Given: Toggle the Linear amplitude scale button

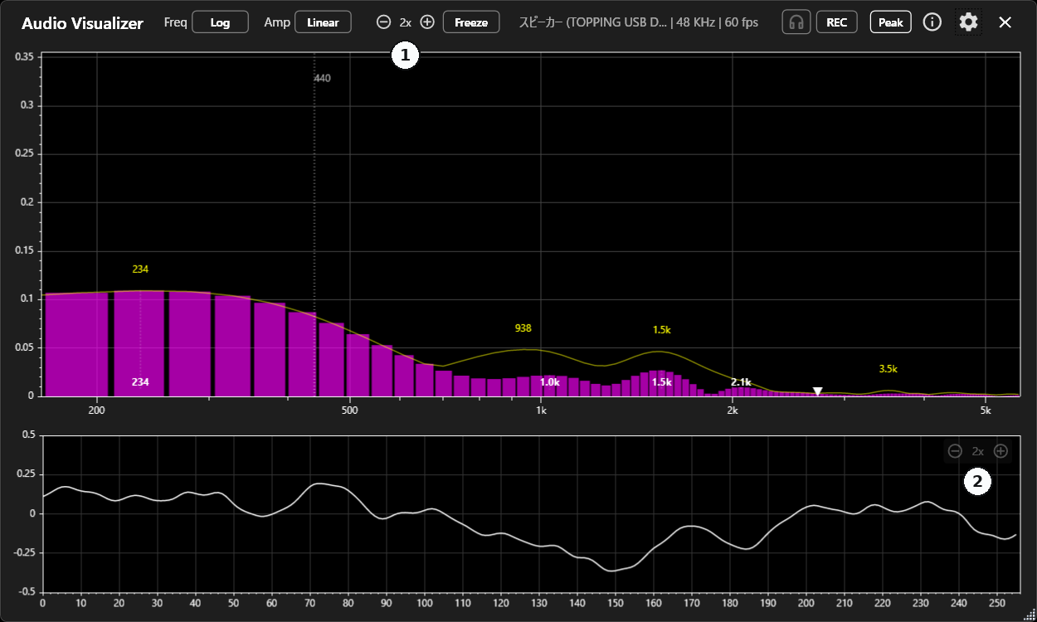Looking at the screenshot, I should [323, 22].
